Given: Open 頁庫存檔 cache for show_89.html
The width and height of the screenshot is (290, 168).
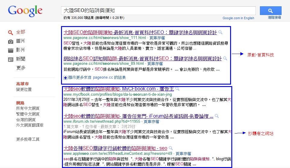Looking at the screenshot, I should coord(155,64).
